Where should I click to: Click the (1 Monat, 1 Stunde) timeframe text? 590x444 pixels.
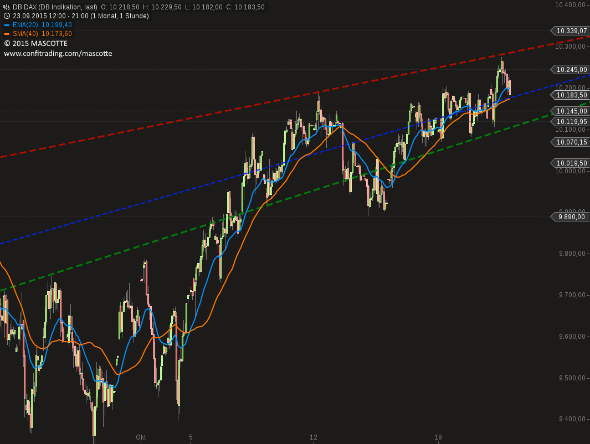(x=120, y=16)
